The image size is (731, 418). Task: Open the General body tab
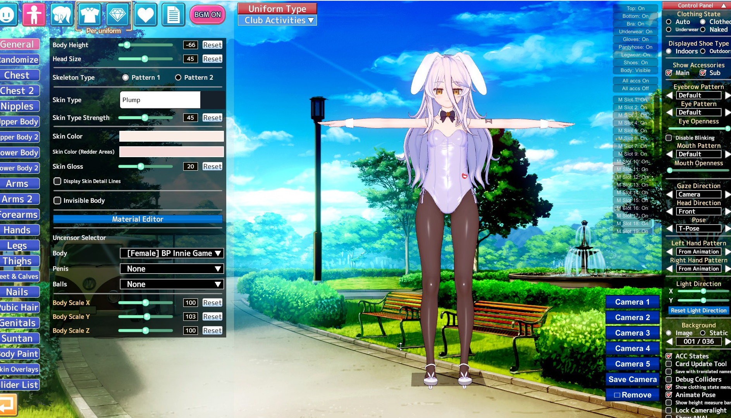tap(19, 45)
